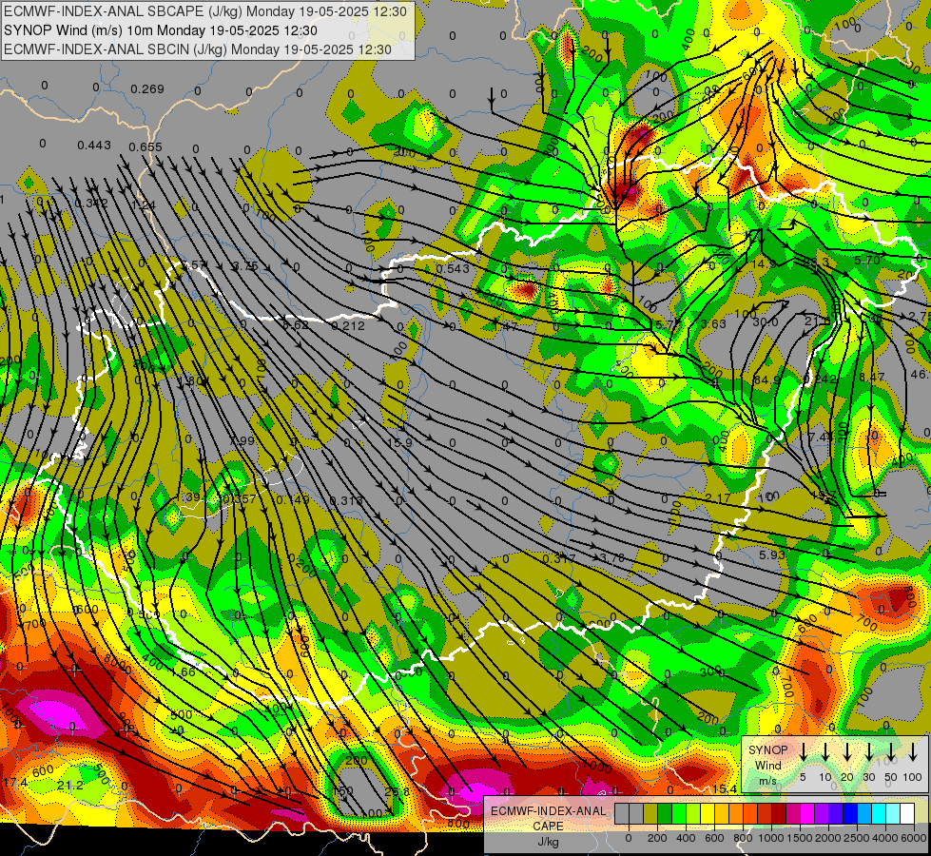931x856 pixels.
Task: Click the 30 m/s wind arrow in legend
Action: click(x=868, y=752)
